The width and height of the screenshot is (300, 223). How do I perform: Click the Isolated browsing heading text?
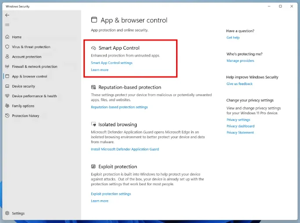[x=118, y=124]
